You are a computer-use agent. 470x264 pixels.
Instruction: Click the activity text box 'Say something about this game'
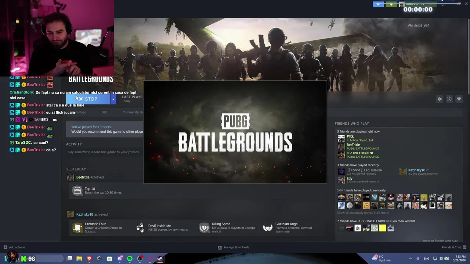[104, 152]
